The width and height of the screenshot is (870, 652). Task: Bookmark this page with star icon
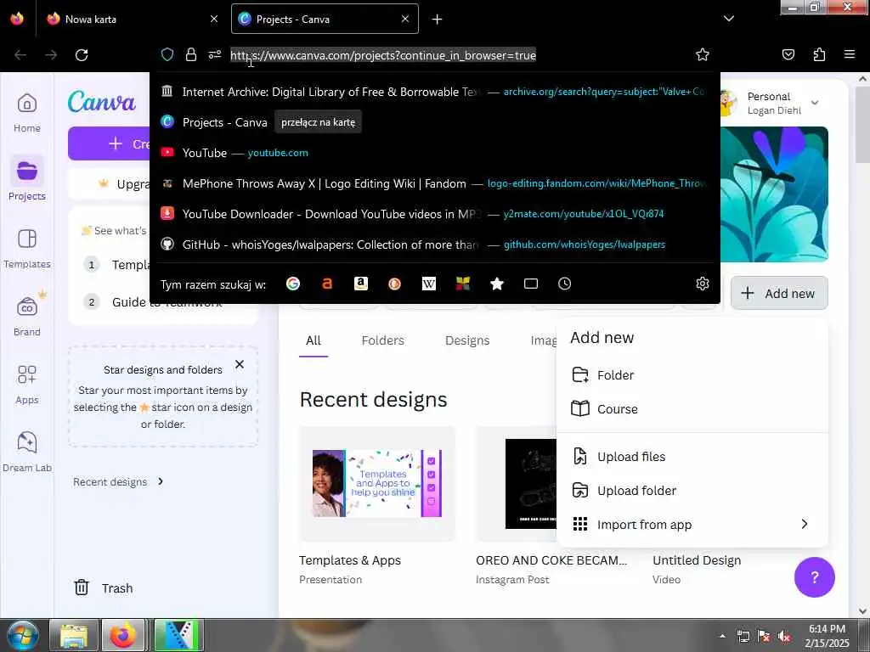[703, 54]
